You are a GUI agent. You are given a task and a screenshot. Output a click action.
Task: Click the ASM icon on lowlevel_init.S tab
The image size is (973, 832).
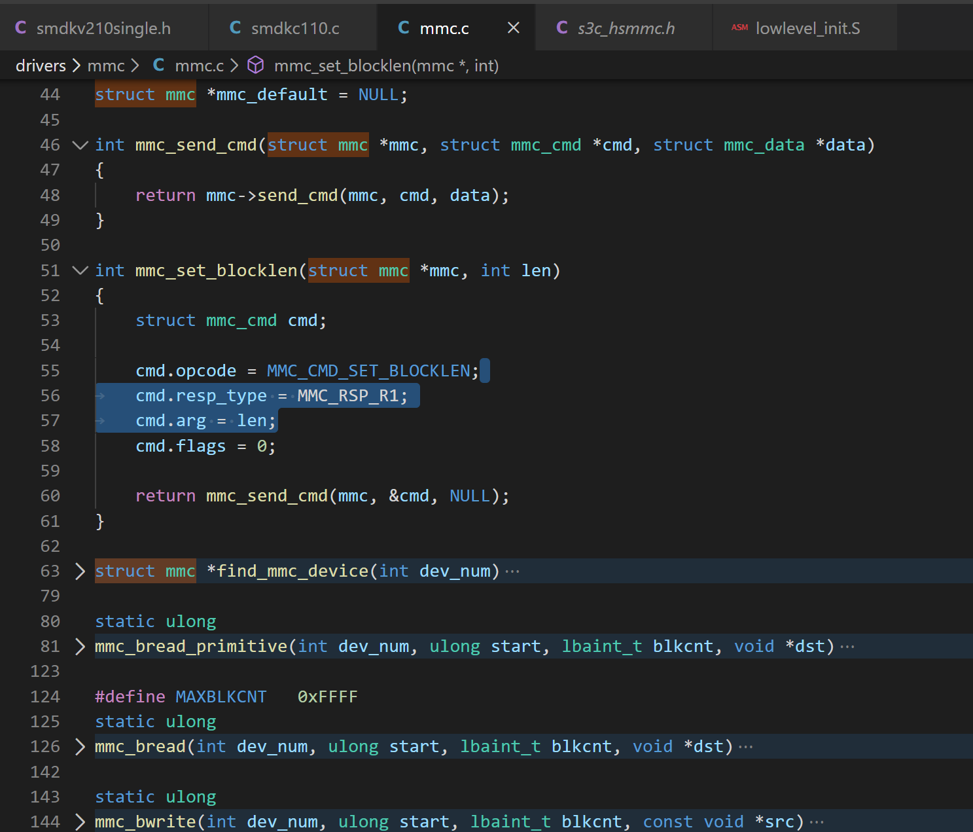[x=739, y=27]
